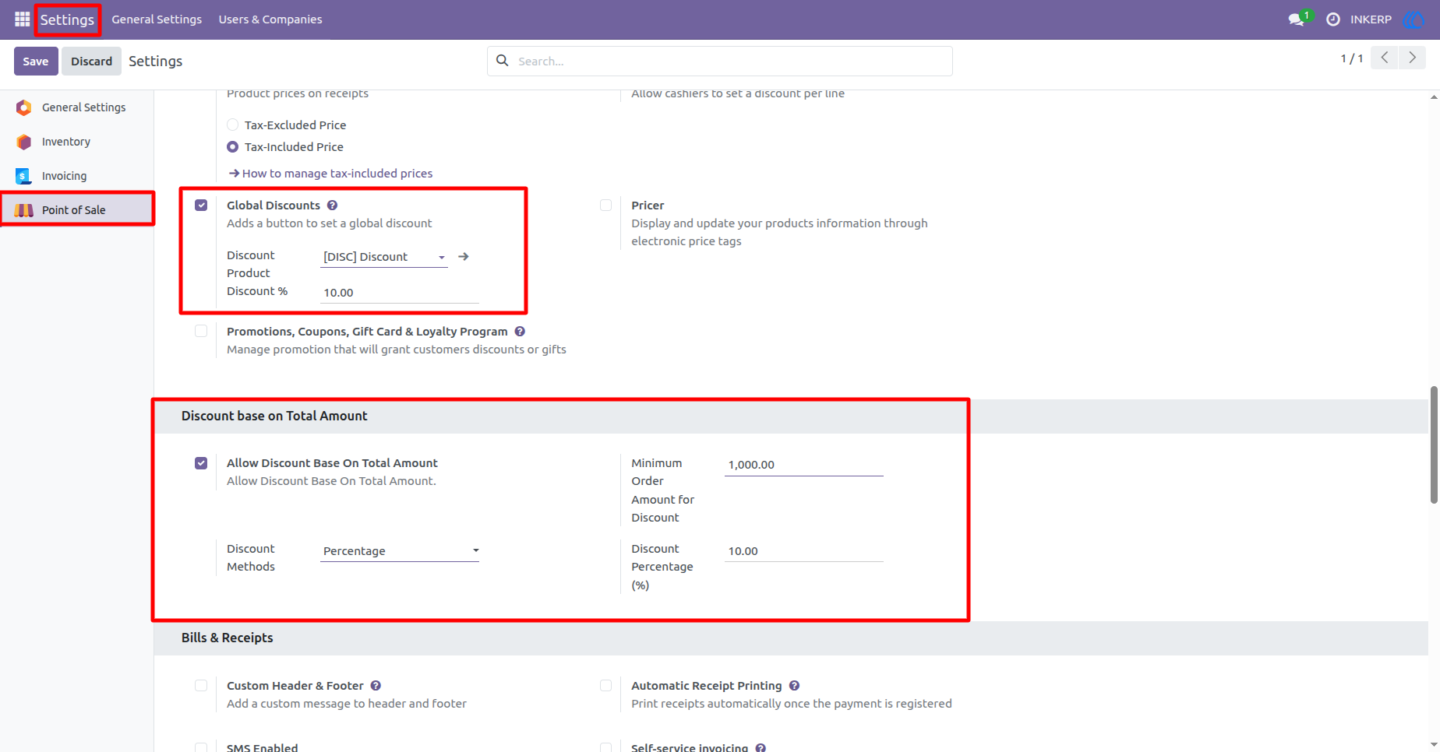
Task: Uncheck Allow Discount Base On Total Amount
Action: click(201, 463)
